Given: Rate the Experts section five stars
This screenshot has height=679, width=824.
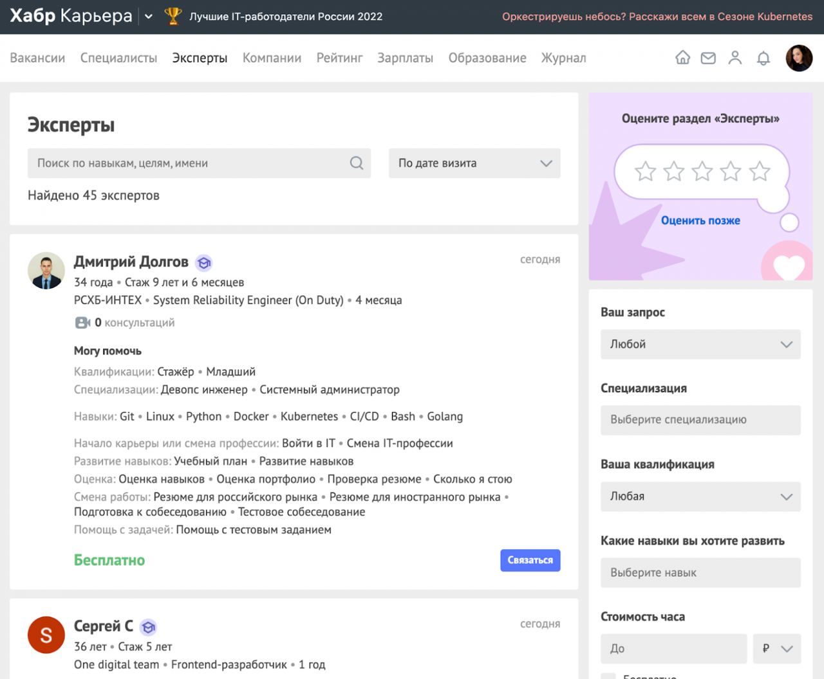Looking at the screenshot, I should pyautogui.click(x=760, y=172).
